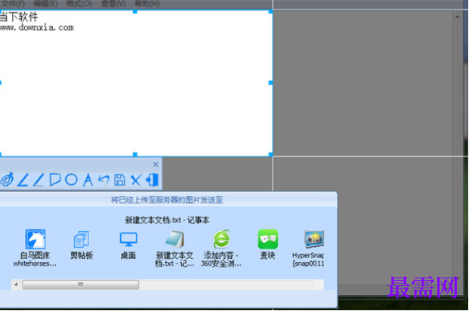The width and height of the screenshot is (472, 311).
Task: Select the polygon shape tool
Action: (x=55, y=180)
